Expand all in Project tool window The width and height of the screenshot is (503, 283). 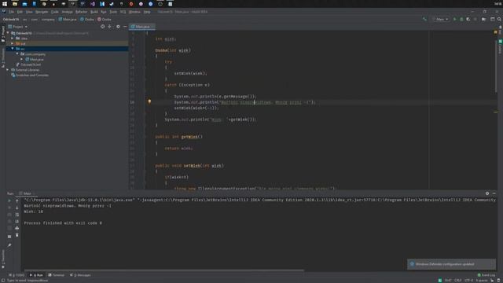coord(110,27)
